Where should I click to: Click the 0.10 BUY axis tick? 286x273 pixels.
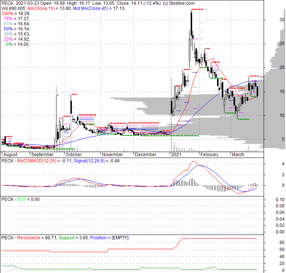coord(280,200)
